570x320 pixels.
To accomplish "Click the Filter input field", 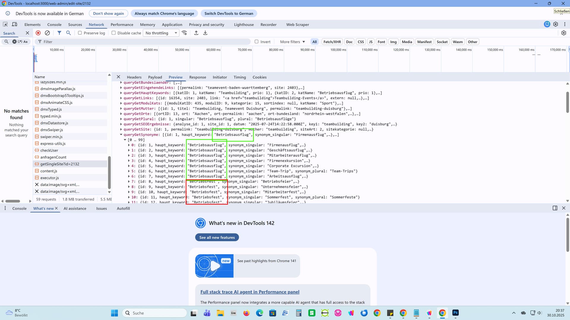I will click(x=145, y=42).
